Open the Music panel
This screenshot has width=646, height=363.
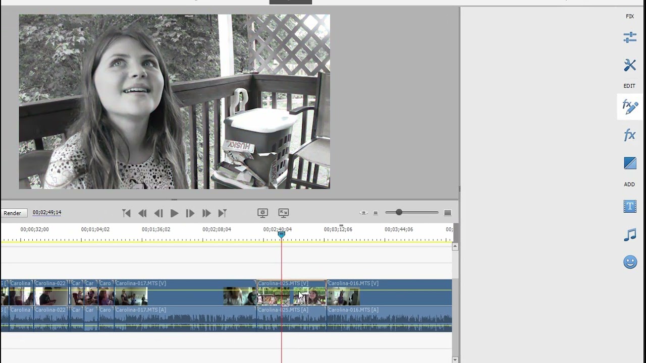pyautogui.click(x=630, y=234)
